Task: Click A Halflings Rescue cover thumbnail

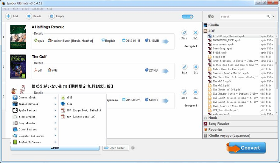Action: 18,37
